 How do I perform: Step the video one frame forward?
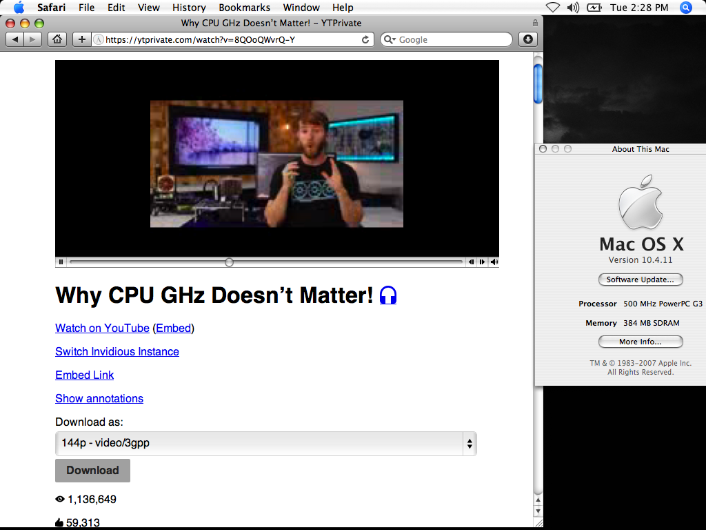click(482, 262)
